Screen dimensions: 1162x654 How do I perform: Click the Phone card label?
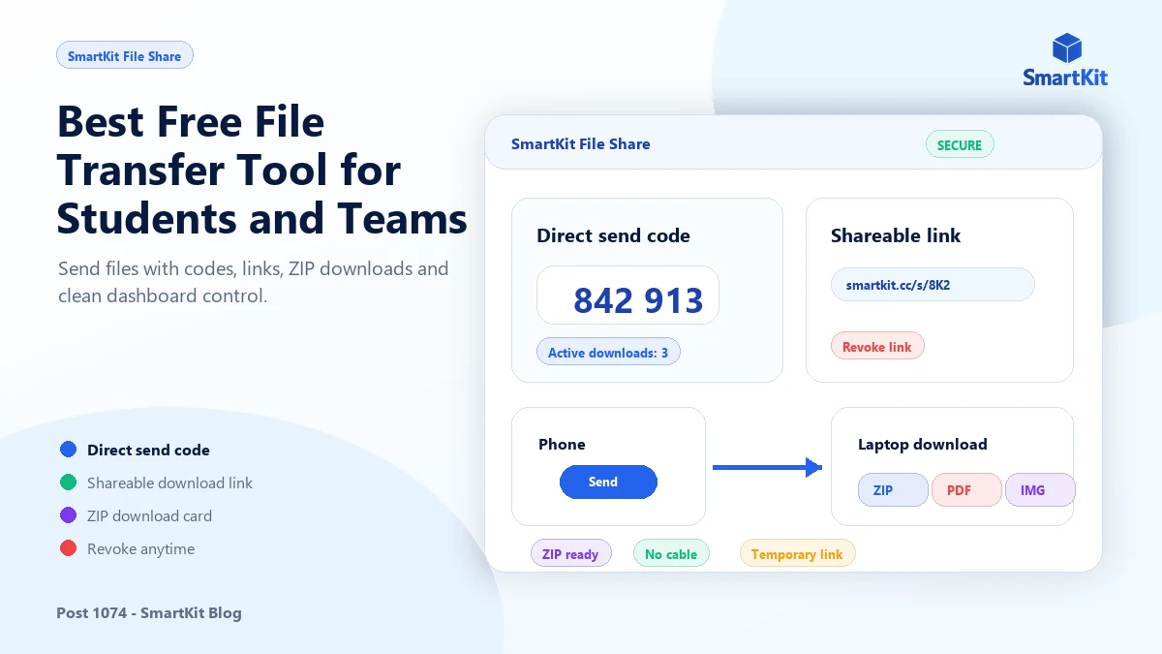562,445
